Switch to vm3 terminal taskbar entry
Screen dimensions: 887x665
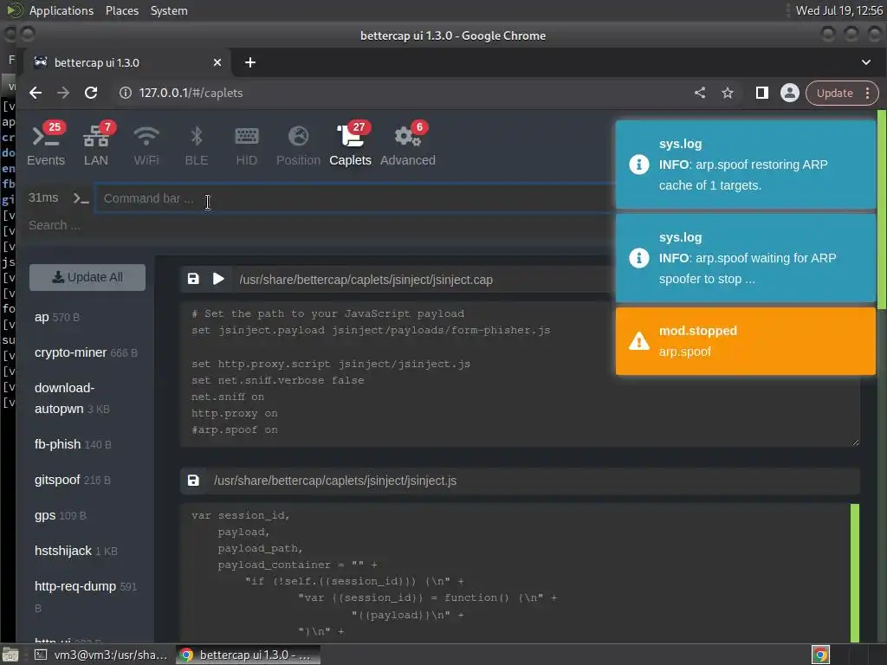[x=101, y=655]
